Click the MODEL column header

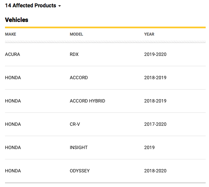(x=77, y=34)
